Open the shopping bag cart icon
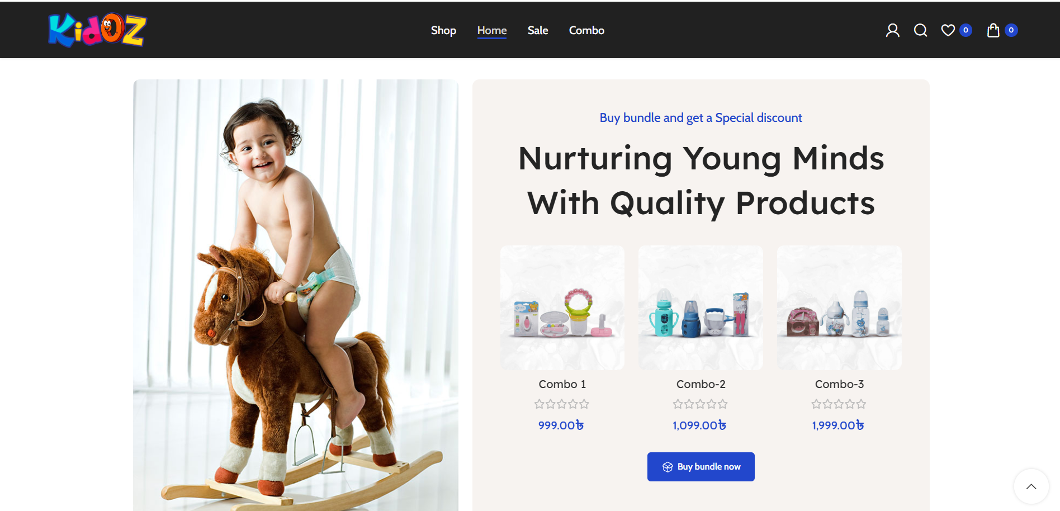Screen dimensions: 1060x511 pos(993,30)
